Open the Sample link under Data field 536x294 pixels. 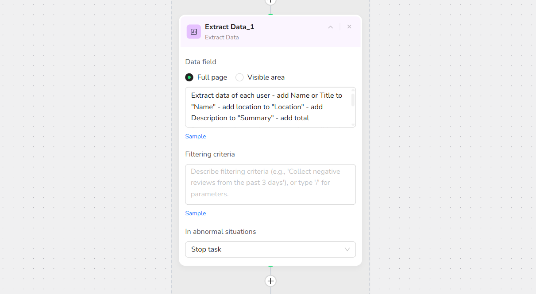(196, 137)
